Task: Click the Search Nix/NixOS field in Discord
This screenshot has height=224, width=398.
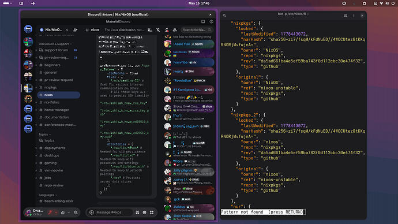Action: [x=197, y=30]
